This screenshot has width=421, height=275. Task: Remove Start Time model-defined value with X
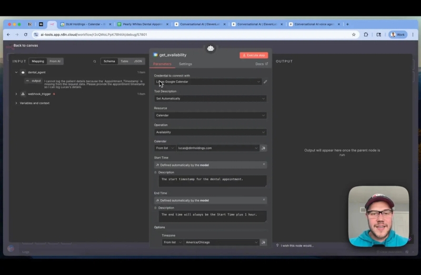(x=264, y=164)
